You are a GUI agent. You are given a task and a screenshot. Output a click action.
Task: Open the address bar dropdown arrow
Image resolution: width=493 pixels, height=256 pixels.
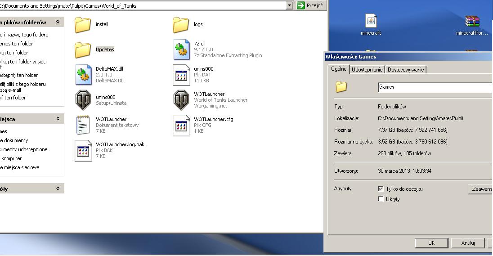[290, 5]
